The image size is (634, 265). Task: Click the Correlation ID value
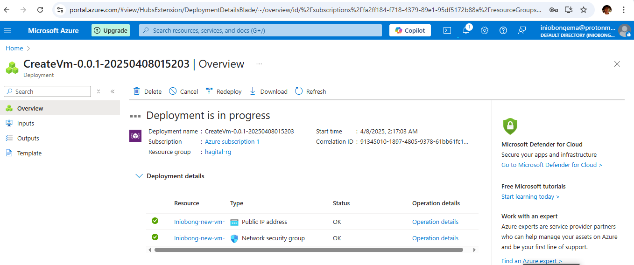(x=414, y=141)
